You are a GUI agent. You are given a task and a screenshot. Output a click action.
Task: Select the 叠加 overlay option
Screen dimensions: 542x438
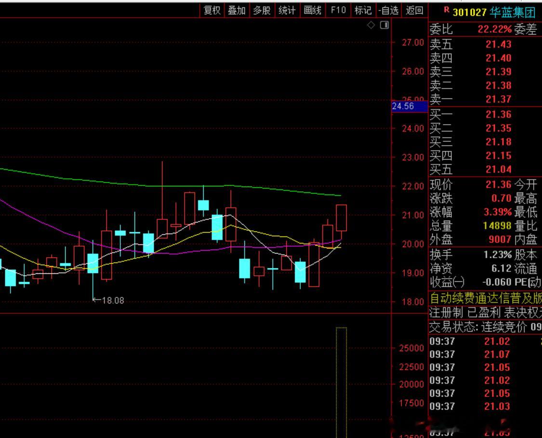(237, 11)
